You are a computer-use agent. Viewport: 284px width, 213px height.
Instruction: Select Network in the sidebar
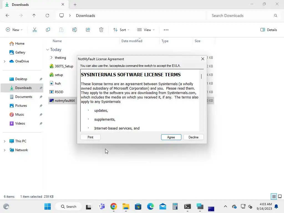[21, 150]
